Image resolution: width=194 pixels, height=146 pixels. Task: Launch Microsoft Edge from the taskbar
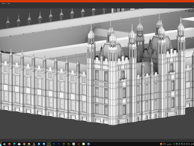click(14, 144)
